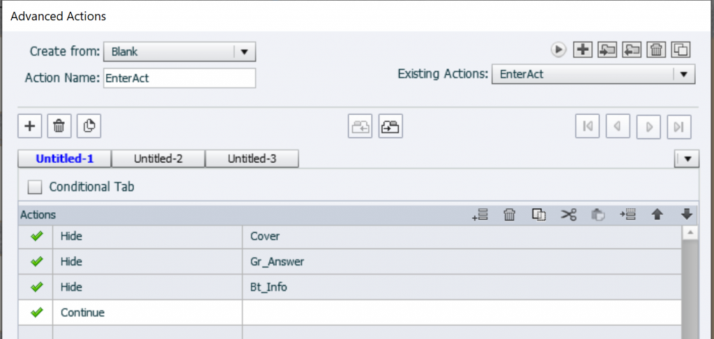Toggle the green checkmark for Hide Cover
714x339 pixels.
coord(37,236)
